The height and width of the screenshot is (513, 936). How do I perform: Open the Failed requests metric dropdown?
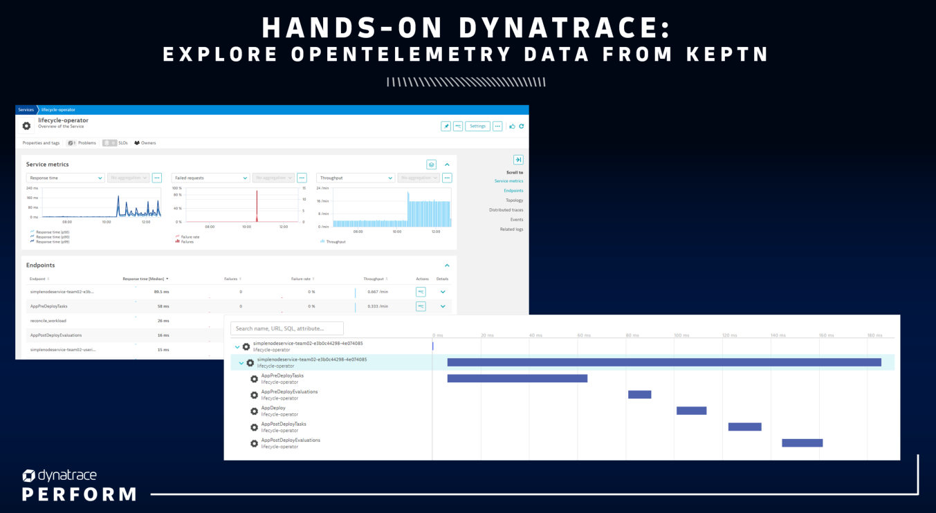[x=210, y=178]
